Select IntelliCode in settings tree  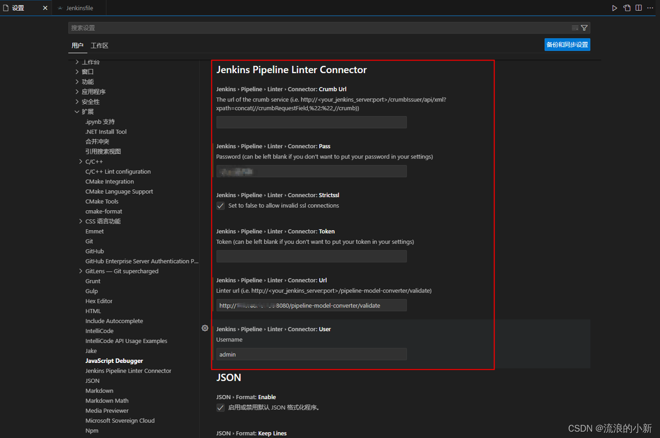click(100, 331)
